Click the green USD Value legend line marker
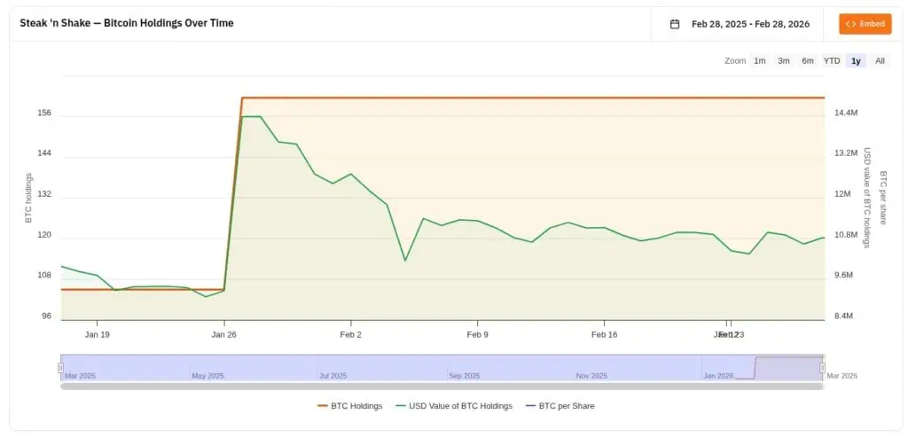Viewport: 908px width, 438px height. 402,406
